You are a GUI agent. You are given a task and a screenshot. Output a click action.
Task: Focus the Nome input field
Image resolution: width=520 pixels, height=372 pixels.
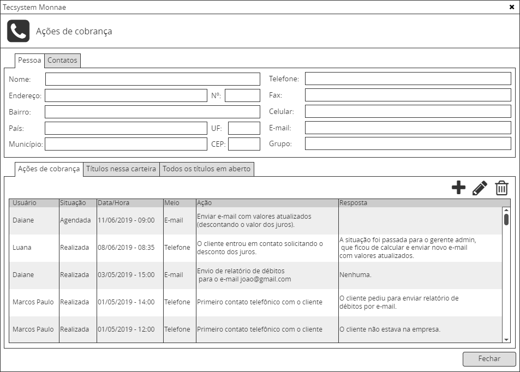[152, 79]
